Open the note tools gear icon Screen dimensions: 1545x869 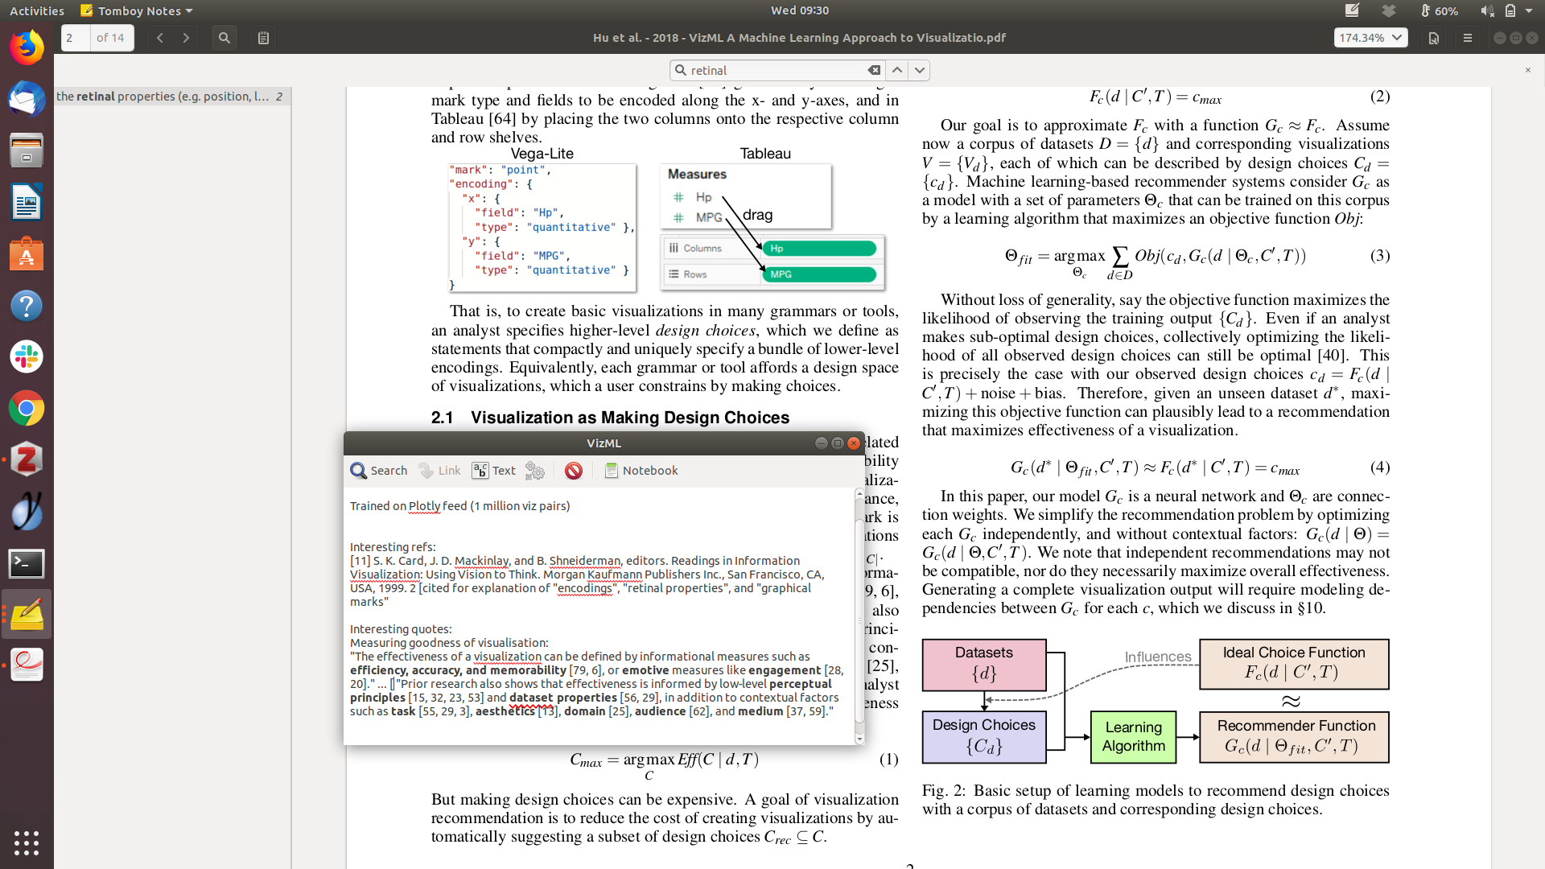click(x=535, y=471)
